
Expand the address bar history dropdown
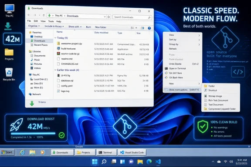point(105,17)
